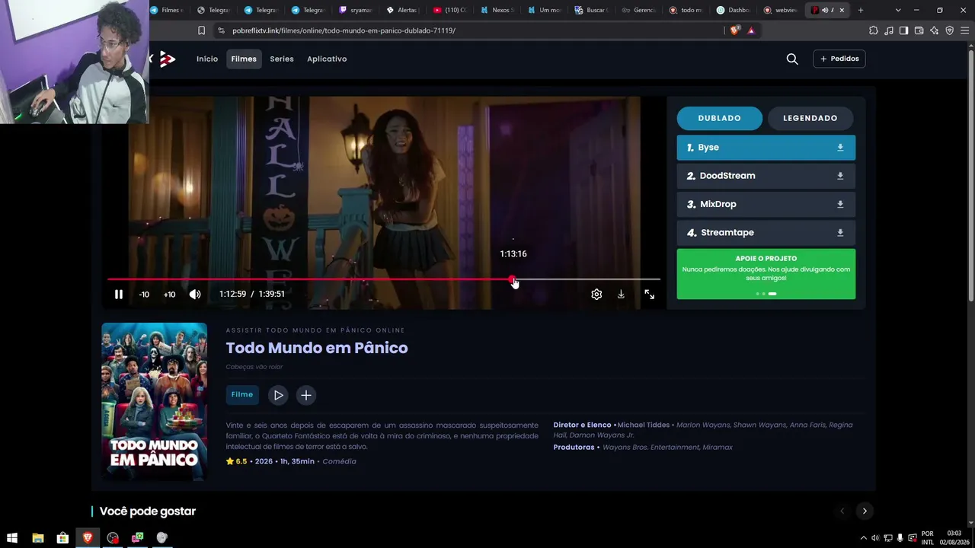This screenshot has height=548, width=975.
Task: Open the browser extensions puzzle icon
Action: pyautogui.click(x=873, y=30)
